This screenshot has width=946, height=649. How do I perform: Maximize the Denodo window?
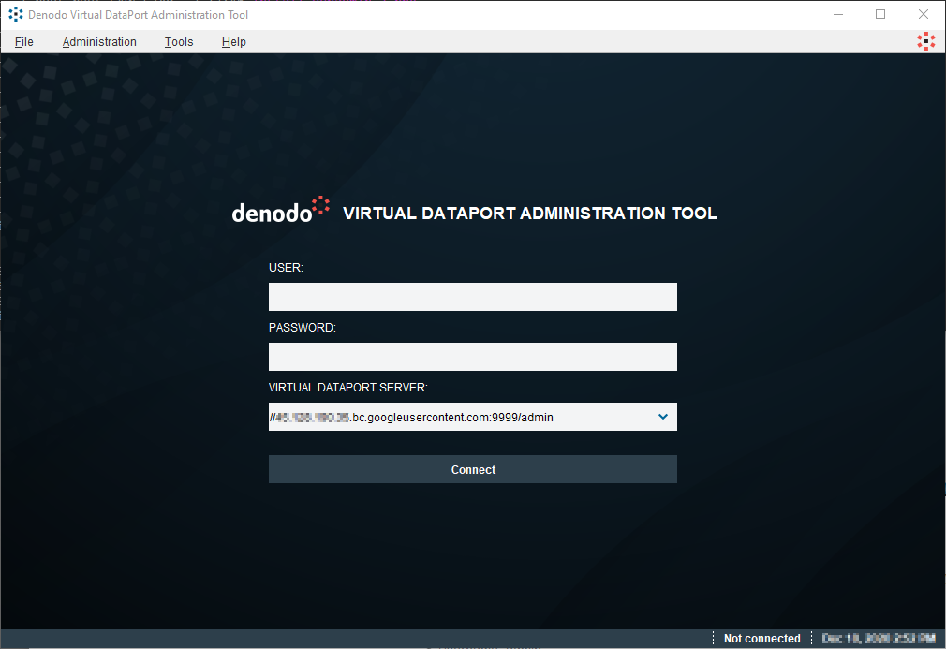coord(880,14)
